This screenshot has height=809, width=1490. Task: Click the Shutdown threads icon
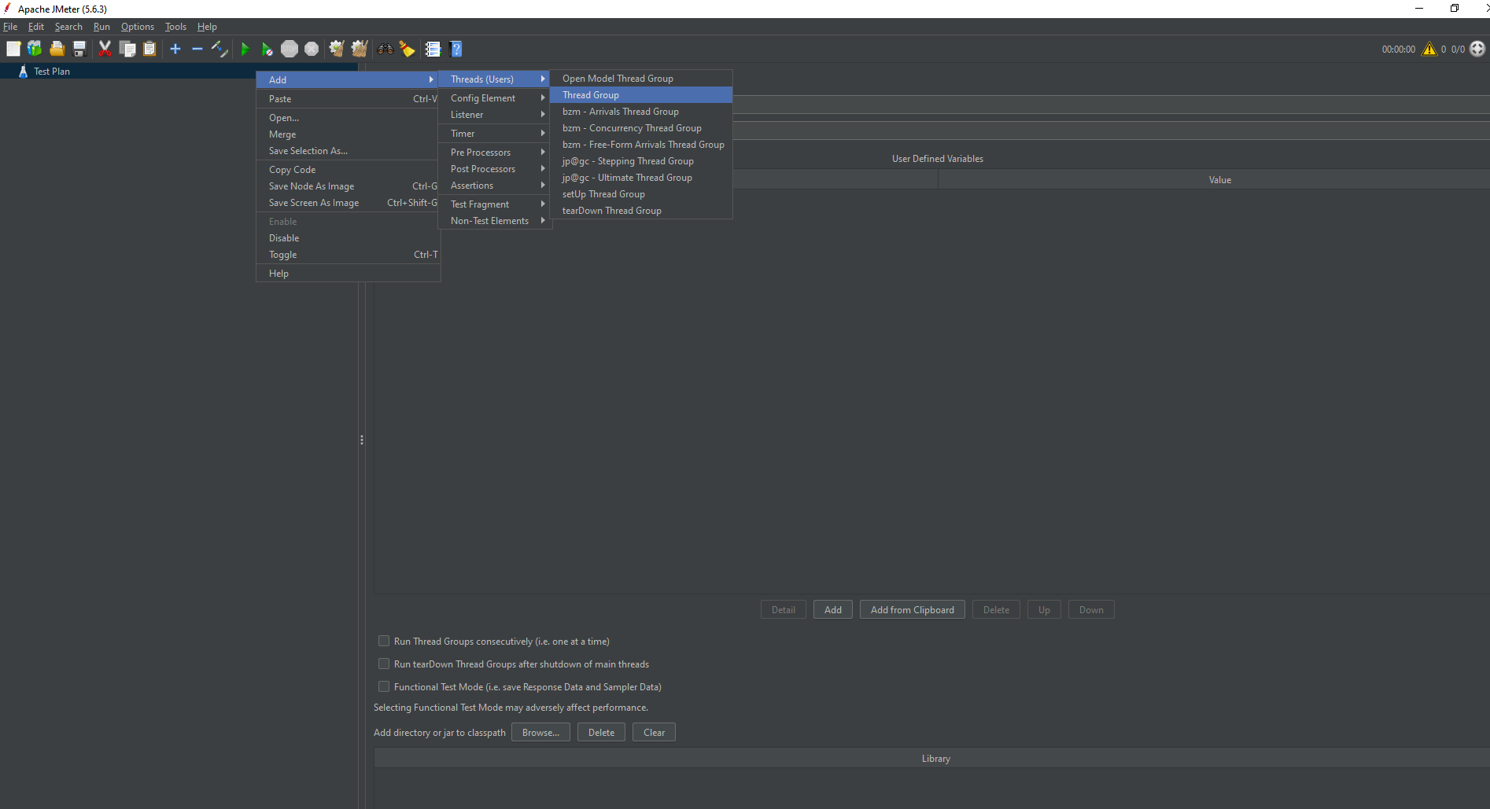coord(312,49)
